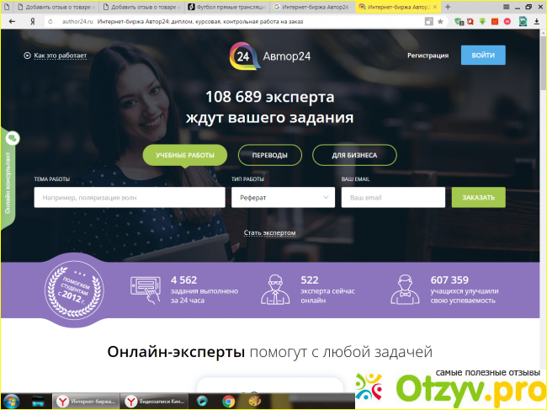547x410 pixels.
Task: Select the Переводы category
Action: coord(269,156)
